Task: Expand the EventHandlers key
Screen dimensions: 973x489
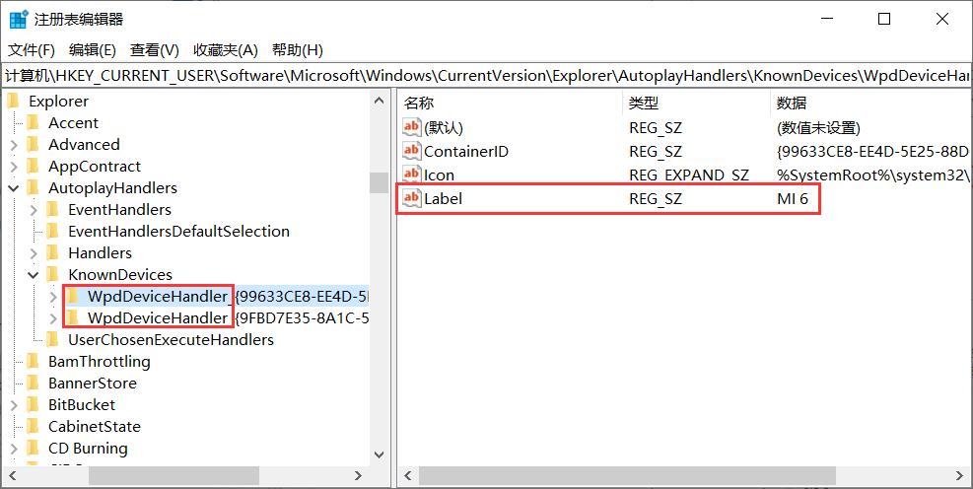Action: click(34, 210)
